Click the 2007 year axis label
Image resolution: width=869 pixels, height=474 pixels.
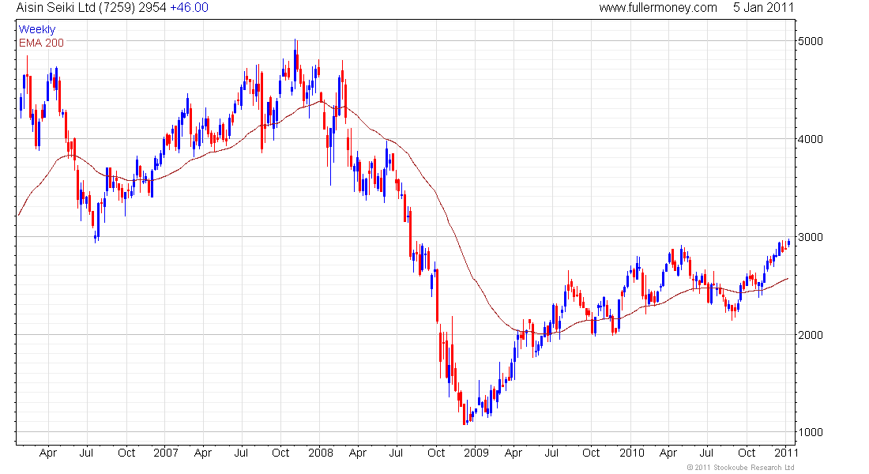pyautogui.click(x=166, y=453)
